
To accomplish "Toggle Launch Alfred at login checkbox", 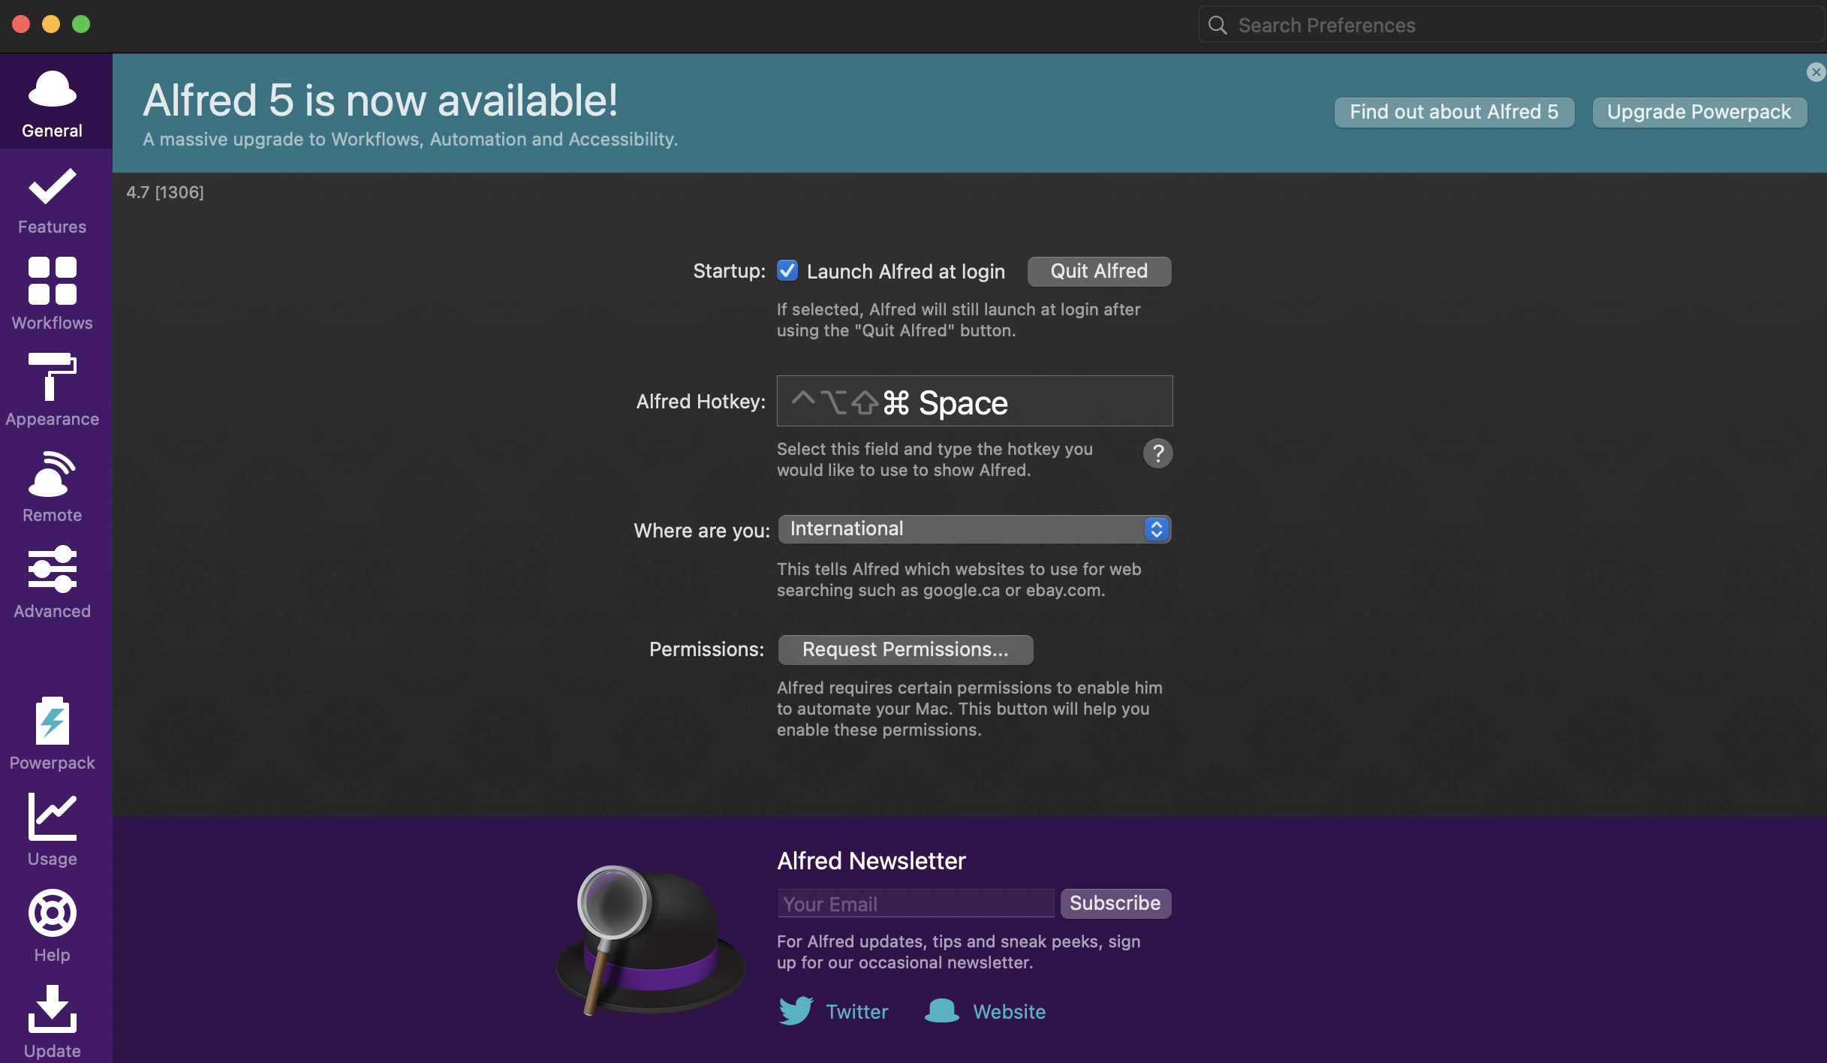I will coord(787,270).
